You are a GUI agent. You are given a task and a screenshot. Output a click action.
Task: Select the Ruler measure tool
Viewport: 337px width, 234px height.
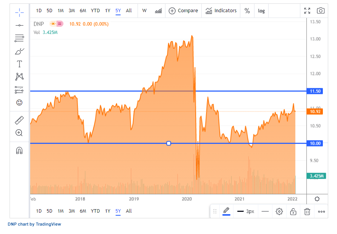[19, 121]
